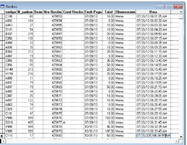
Task: Click the Cond Recibo cell containing A
Action: point(73,122)
